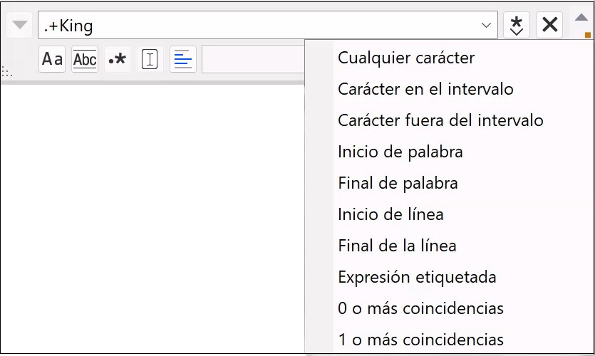The height and width of the screenshot is (356, 595).
Task: Select 'Inicio de palabra' menu entry
Action: click(x=400, y=152)
